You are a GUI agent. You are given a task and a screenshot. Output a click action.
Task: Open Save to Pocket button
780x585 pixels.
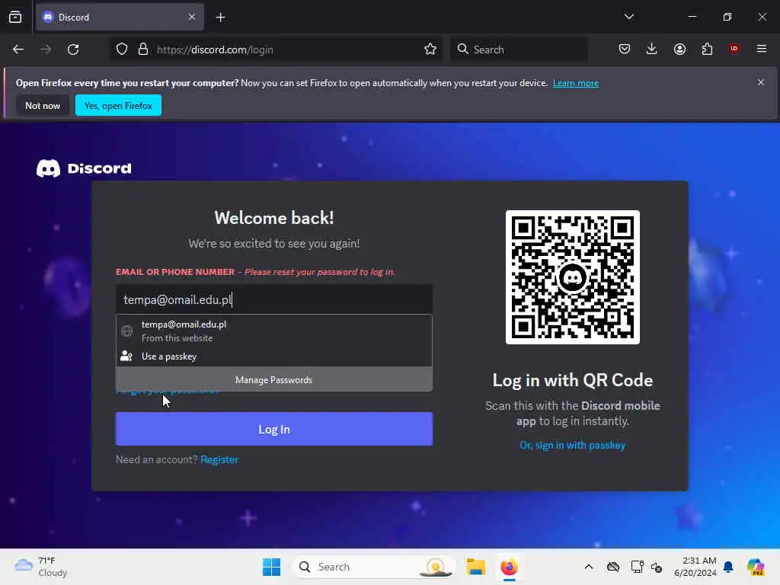coord(625,49)
